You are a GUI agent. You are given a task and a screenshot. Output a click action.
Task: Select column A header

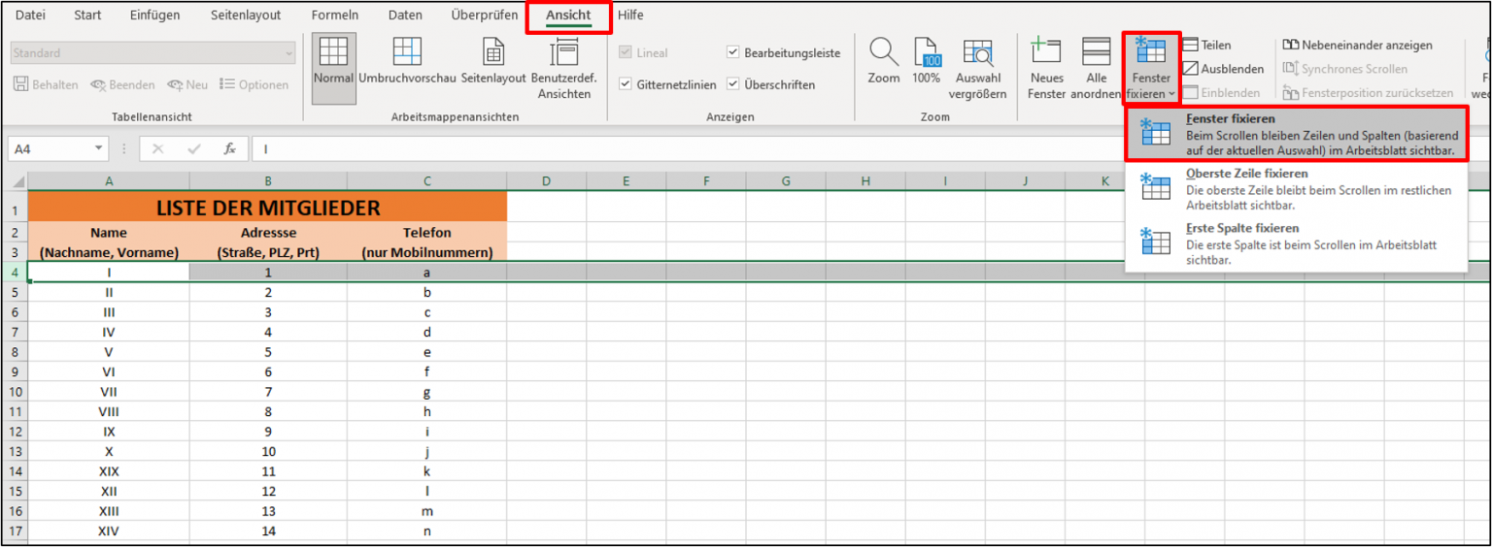(x=109, y=181)
